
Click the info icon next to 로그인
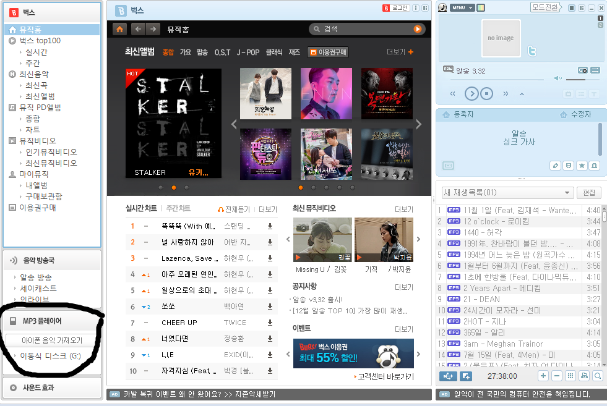pyautogui.click(x=416, y=8)
